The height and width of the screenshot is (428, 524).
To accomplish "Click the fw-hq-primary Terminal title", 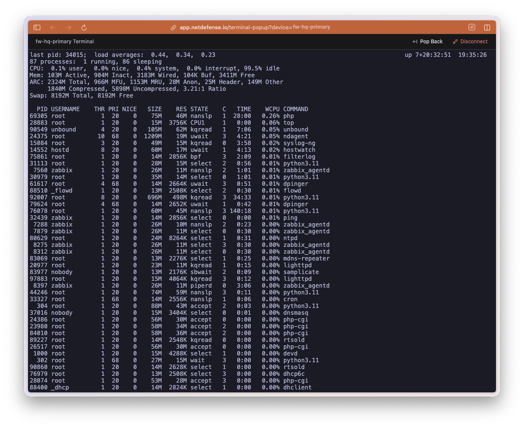I will (x=64, y=42).
